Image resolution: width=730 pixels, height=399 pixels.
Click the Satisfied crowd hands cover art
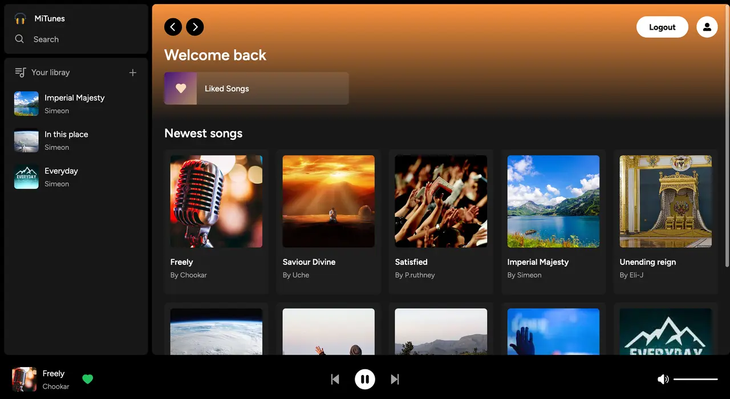point(441,201)
